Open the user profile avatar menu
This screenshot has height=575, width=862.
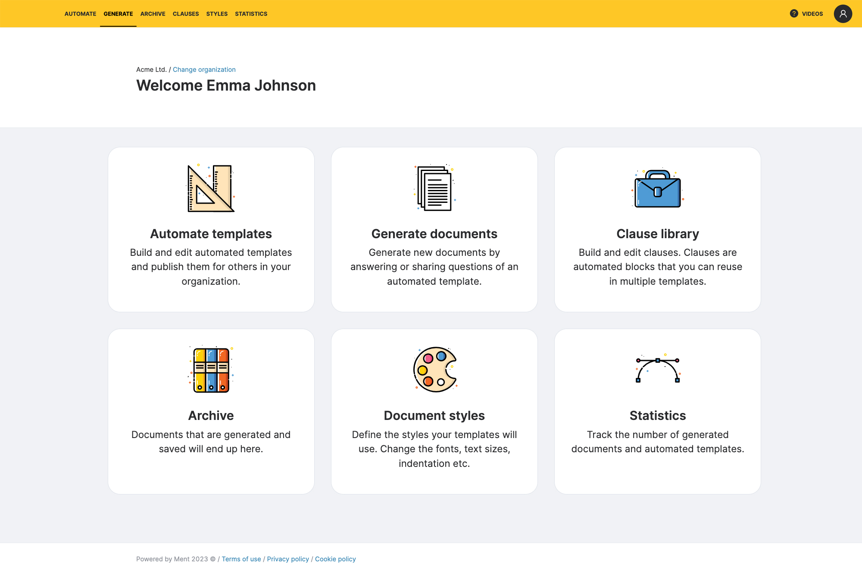click(843, 14)
